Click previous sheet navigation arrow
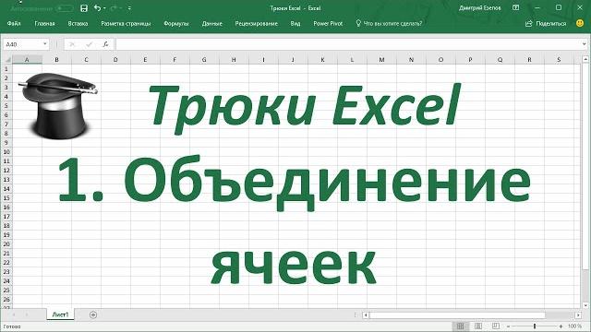591x332 pixels. 14,314
